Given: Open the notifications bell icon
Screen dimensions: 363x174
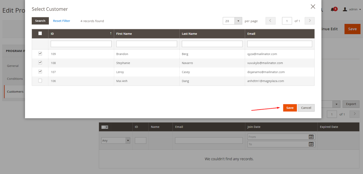Looking at the screenshot, I should pos(333,9).
